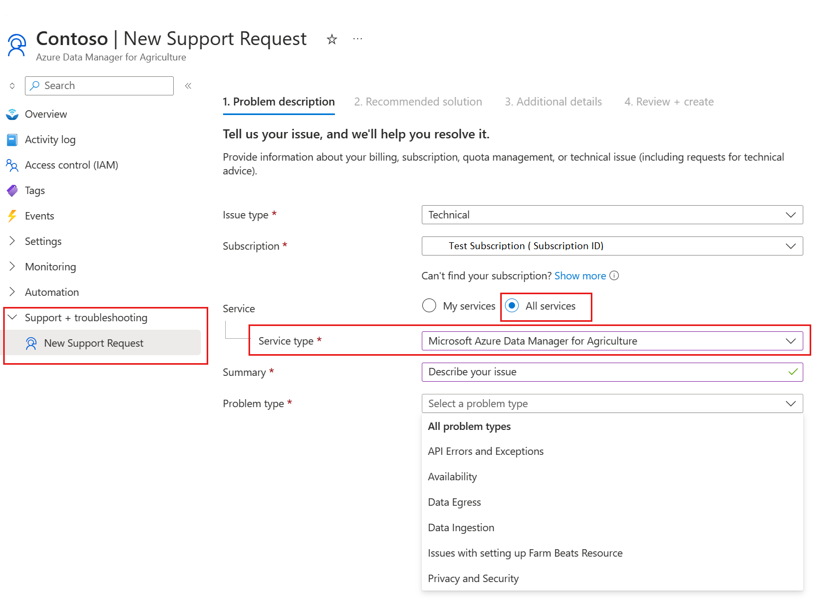Viewport: 816px width, 616px height.
Task: Select the All services radio button
Action: coord(512,306)
